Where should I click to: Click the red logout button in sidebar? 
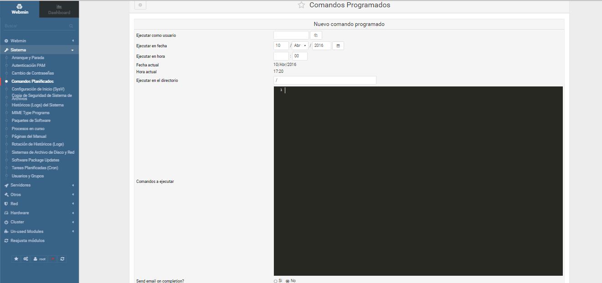click(x=53, y=259)
